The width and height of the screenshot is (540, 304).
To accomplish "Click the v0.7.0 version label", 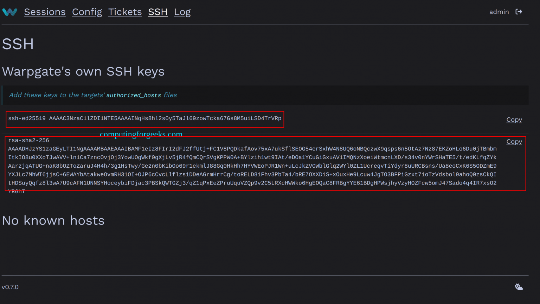I will [x=11, y=287].
